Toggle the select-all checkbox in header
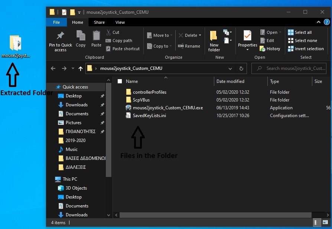 (120, 81)
